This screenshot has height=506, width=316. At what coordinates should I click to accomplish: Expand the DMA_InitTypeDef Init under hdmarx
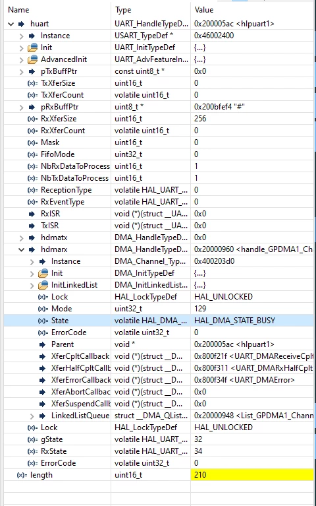pos(32,273)
